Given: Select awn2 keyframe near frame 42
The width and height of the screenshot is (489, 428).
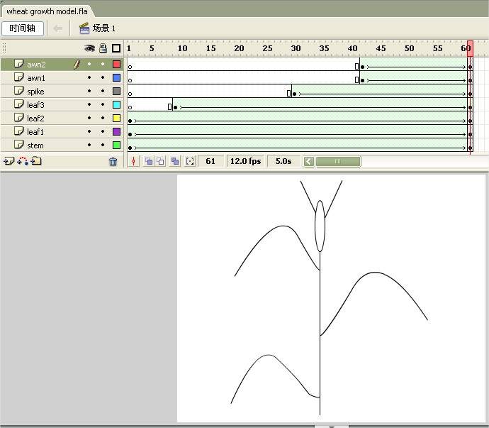Looking at the screenshot, I should tap(362, 67).
